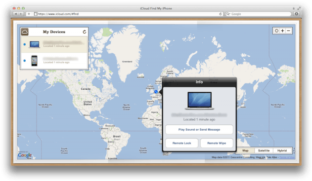312x181 pixels.
Task: Click the Info popup title bar
Action: [199, 82]
